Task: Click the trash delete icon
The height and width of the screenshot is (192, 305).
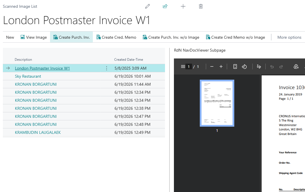Action: pos(201,6)
